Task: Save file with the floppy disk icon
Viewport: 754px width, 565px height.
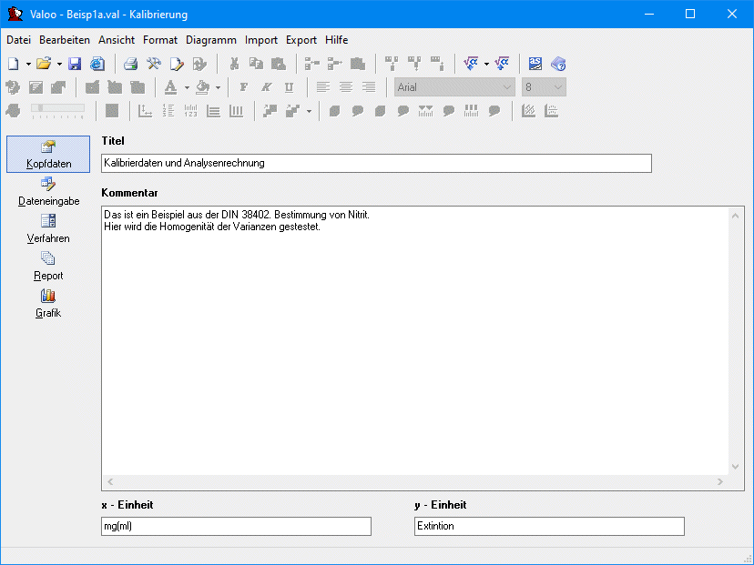Action: (75, 64)
